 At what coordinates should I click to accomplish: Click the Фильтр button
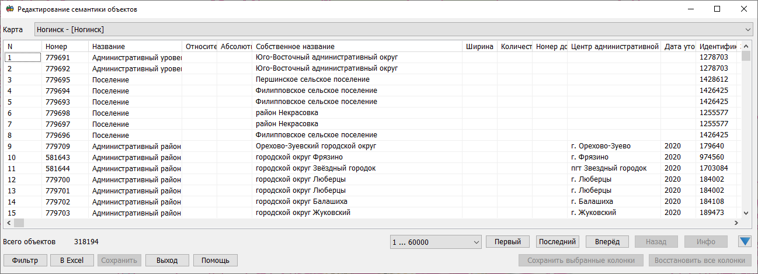pyautogui.click(x=25, y=261)
